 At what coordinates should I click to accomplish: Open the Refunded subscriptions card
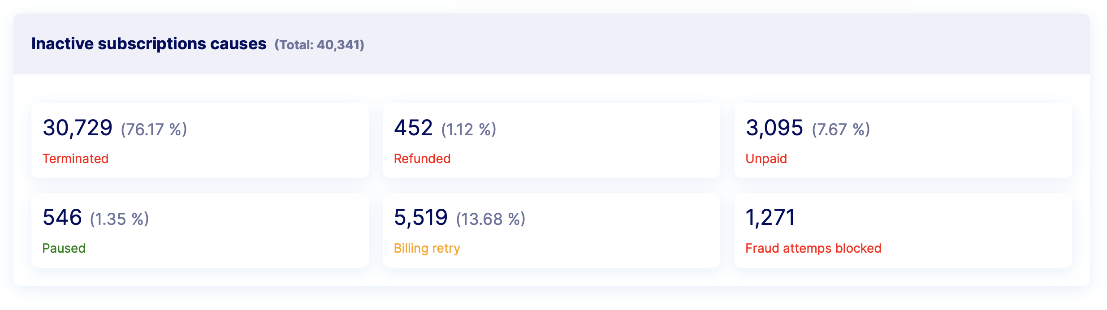pyautogui.click(x=552, y=141)
